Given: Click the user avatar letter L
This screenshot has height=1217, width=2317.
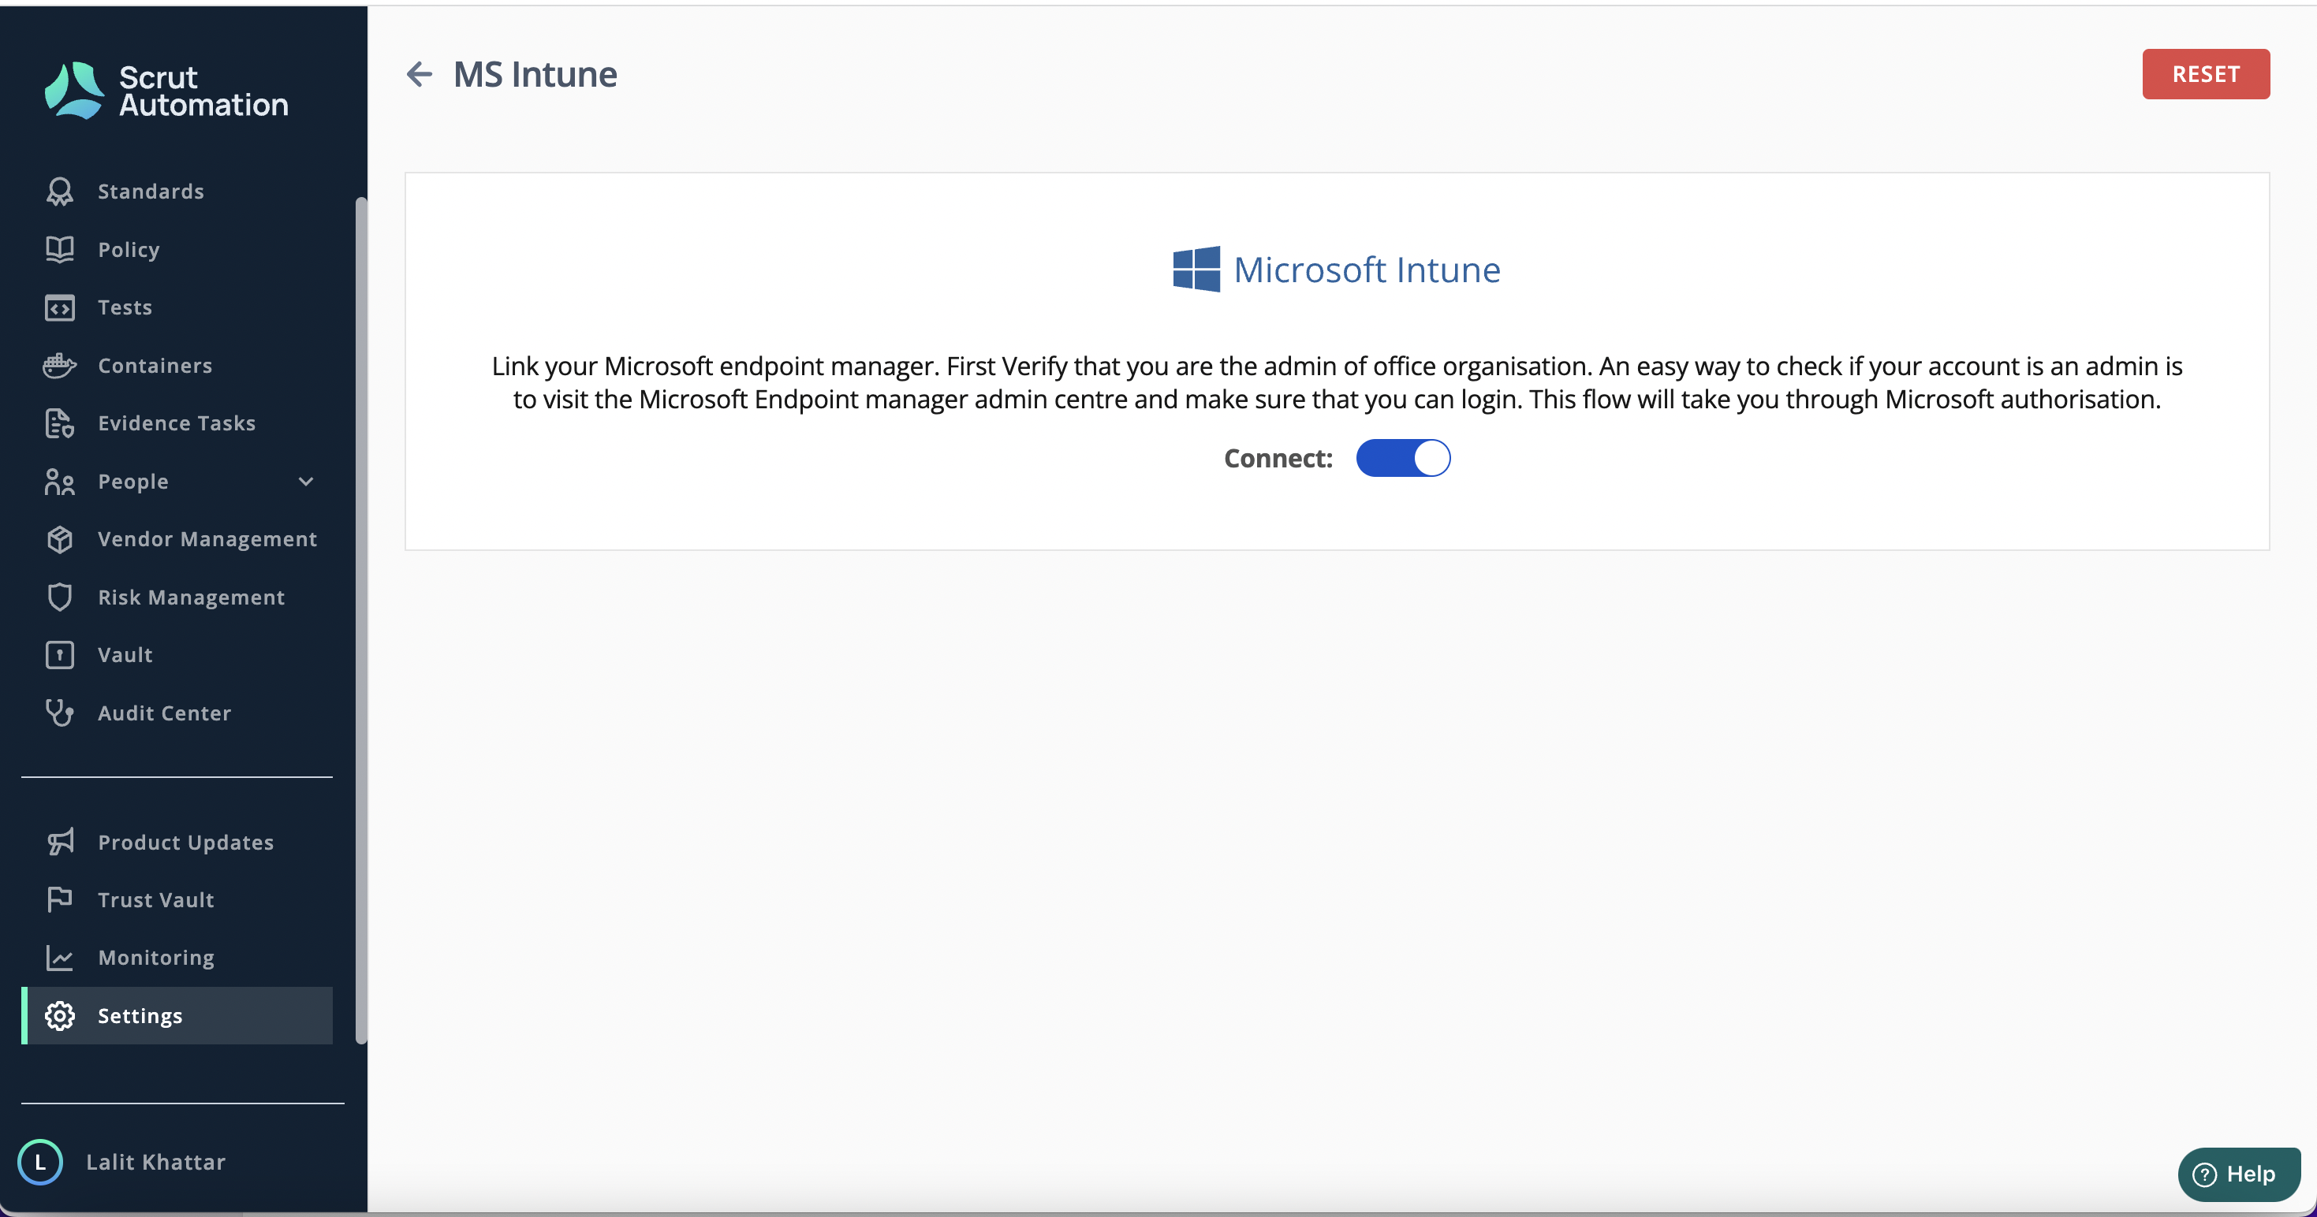Looking at the screenshot, I should tap(40, 1162).
